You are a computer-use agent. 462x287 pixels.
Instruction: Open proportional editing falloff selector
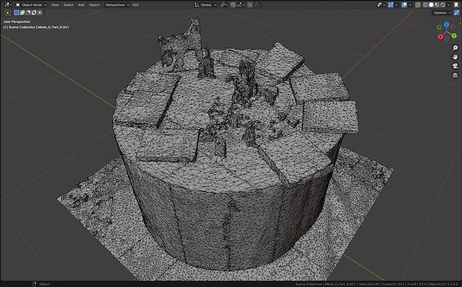coord(257,5)
